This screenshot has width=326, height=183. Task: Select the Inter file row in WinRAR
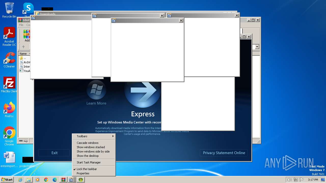pos(24,67)
